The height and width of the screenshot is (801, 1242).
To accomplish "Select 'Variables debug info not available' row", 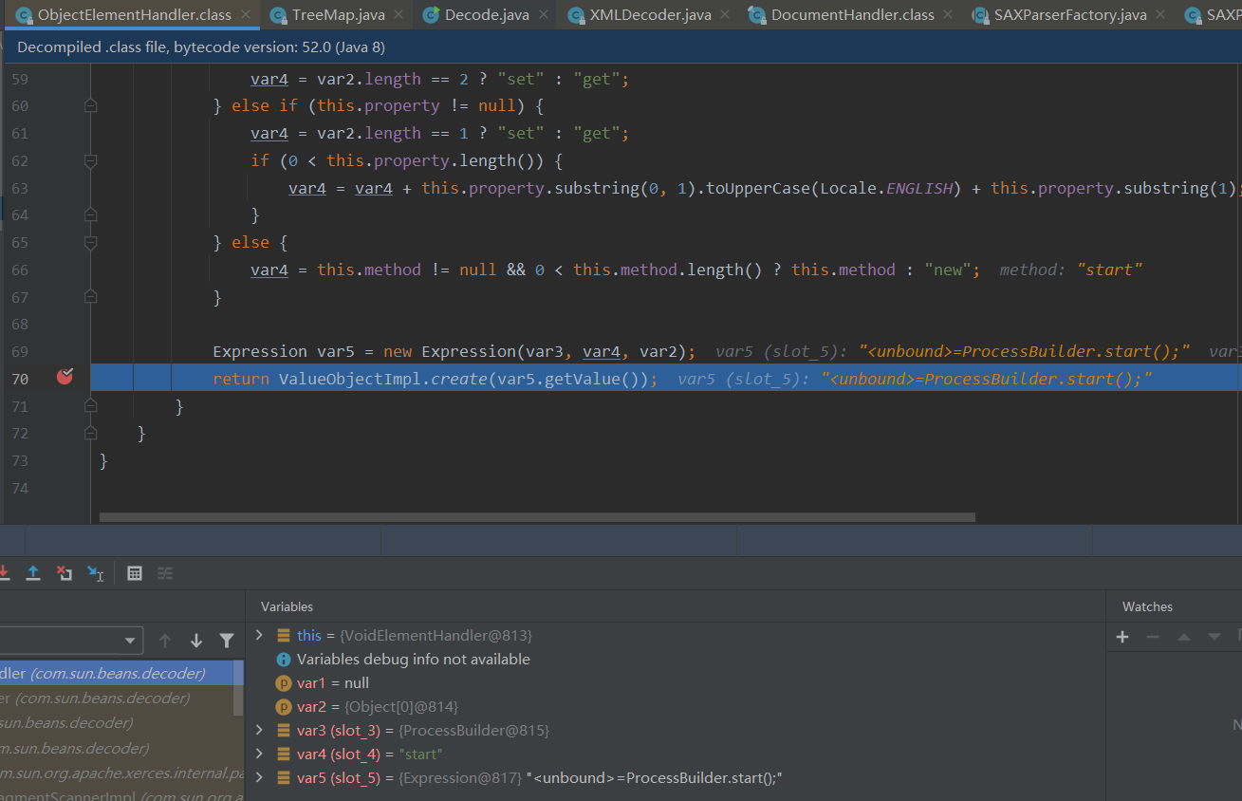I will coord(676,659).
